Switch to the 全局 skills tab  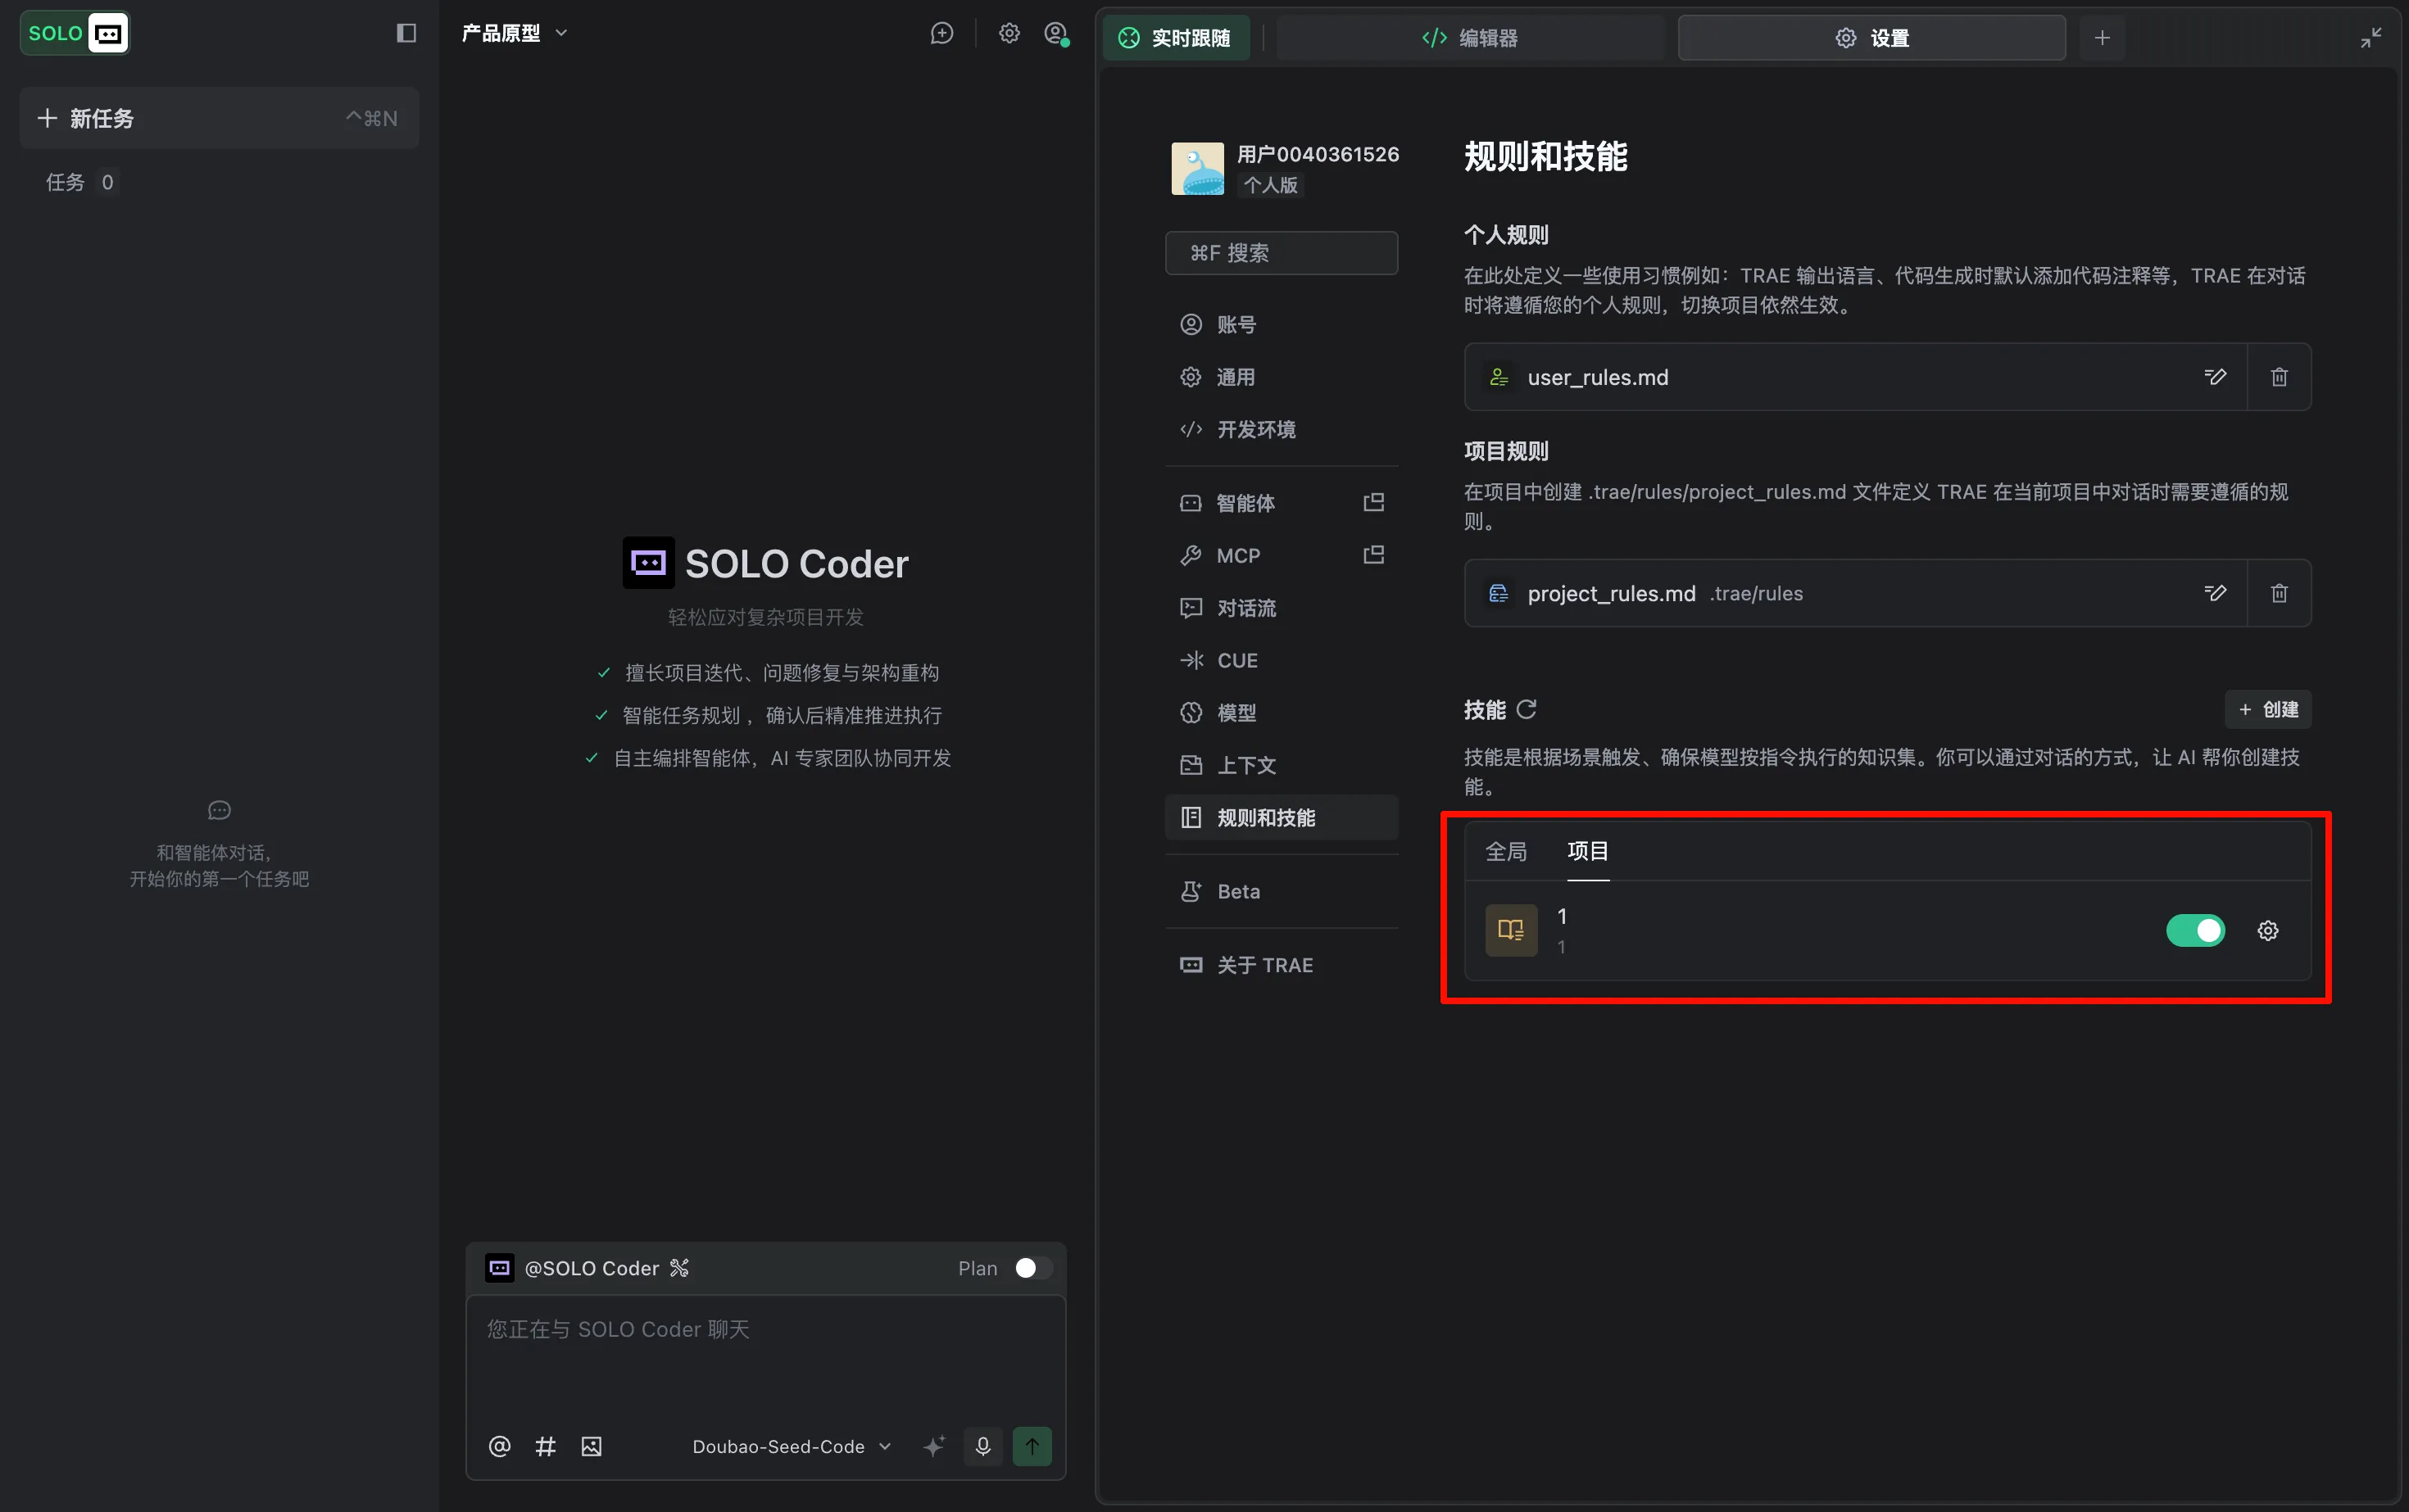(1506, 851)
